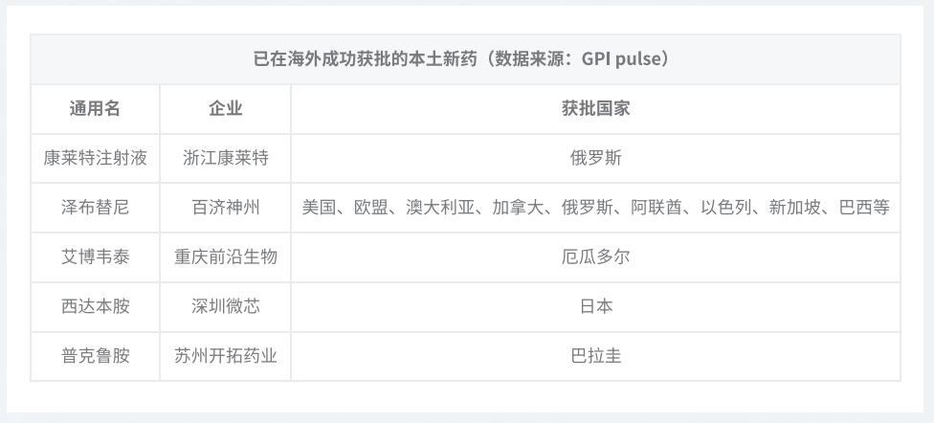This screenshot has height=423, width=934.
Task: Select the "通用名" column header
Action: [x=95, y=108]
